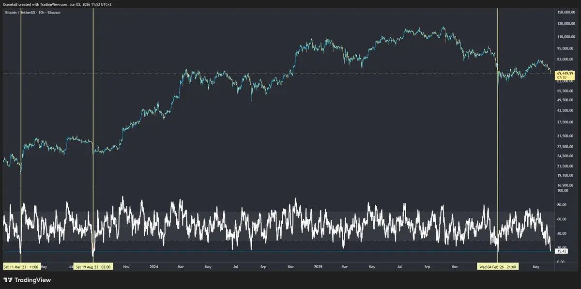Click the 80.00 oscillator scale label
Screen dimensions: 581x289
(562, 205)
